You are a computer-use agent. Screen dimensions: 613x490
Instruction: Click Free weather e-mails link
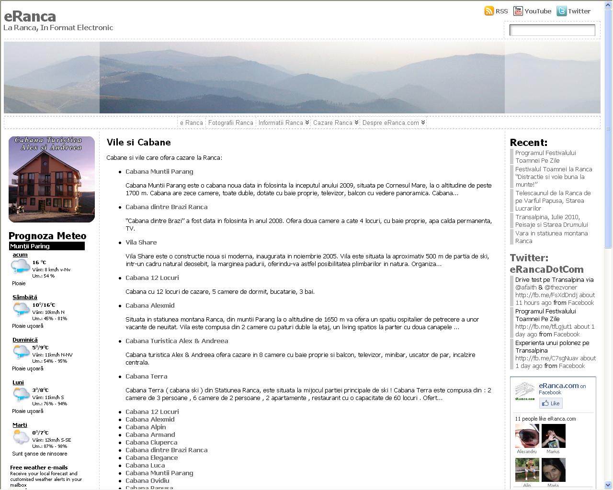pyautogui.click(x=39, y=468)
